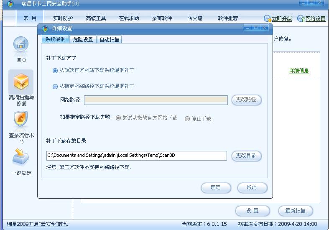The width and height of the screenshot is (329, 230).
Task: Switch to the 自动扫描 tab
Action: pos(109,39)
